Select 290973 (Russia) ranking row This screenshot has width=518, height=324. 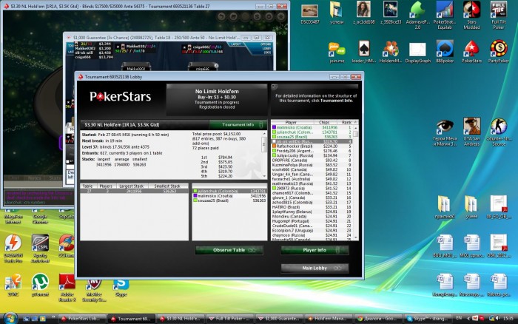click(312, 188)
